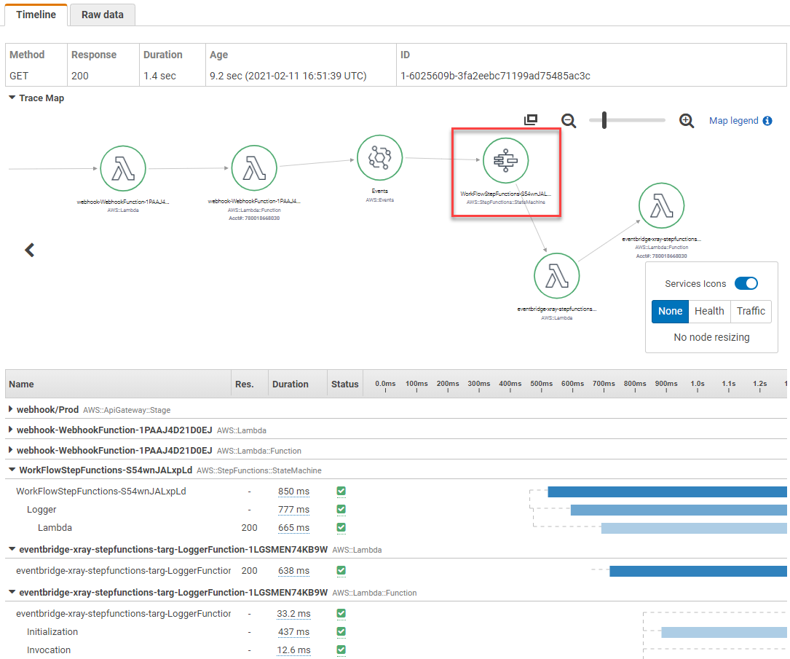Collapse the Trace Map section

coord(12,98)
